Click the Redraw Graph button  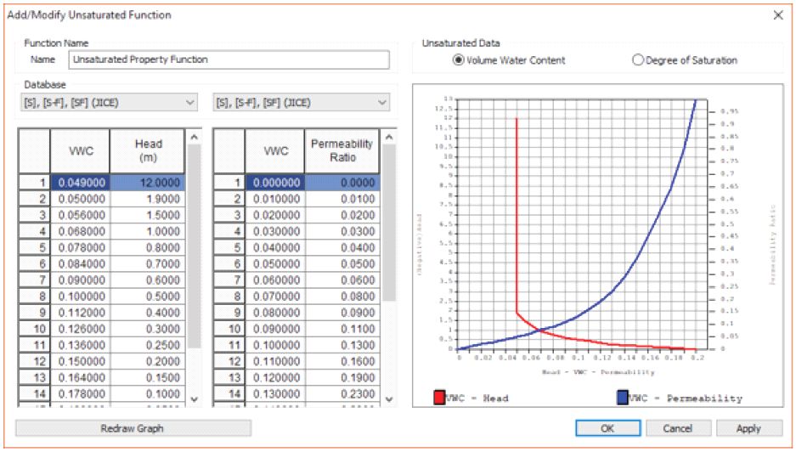(x=133, y=428)
